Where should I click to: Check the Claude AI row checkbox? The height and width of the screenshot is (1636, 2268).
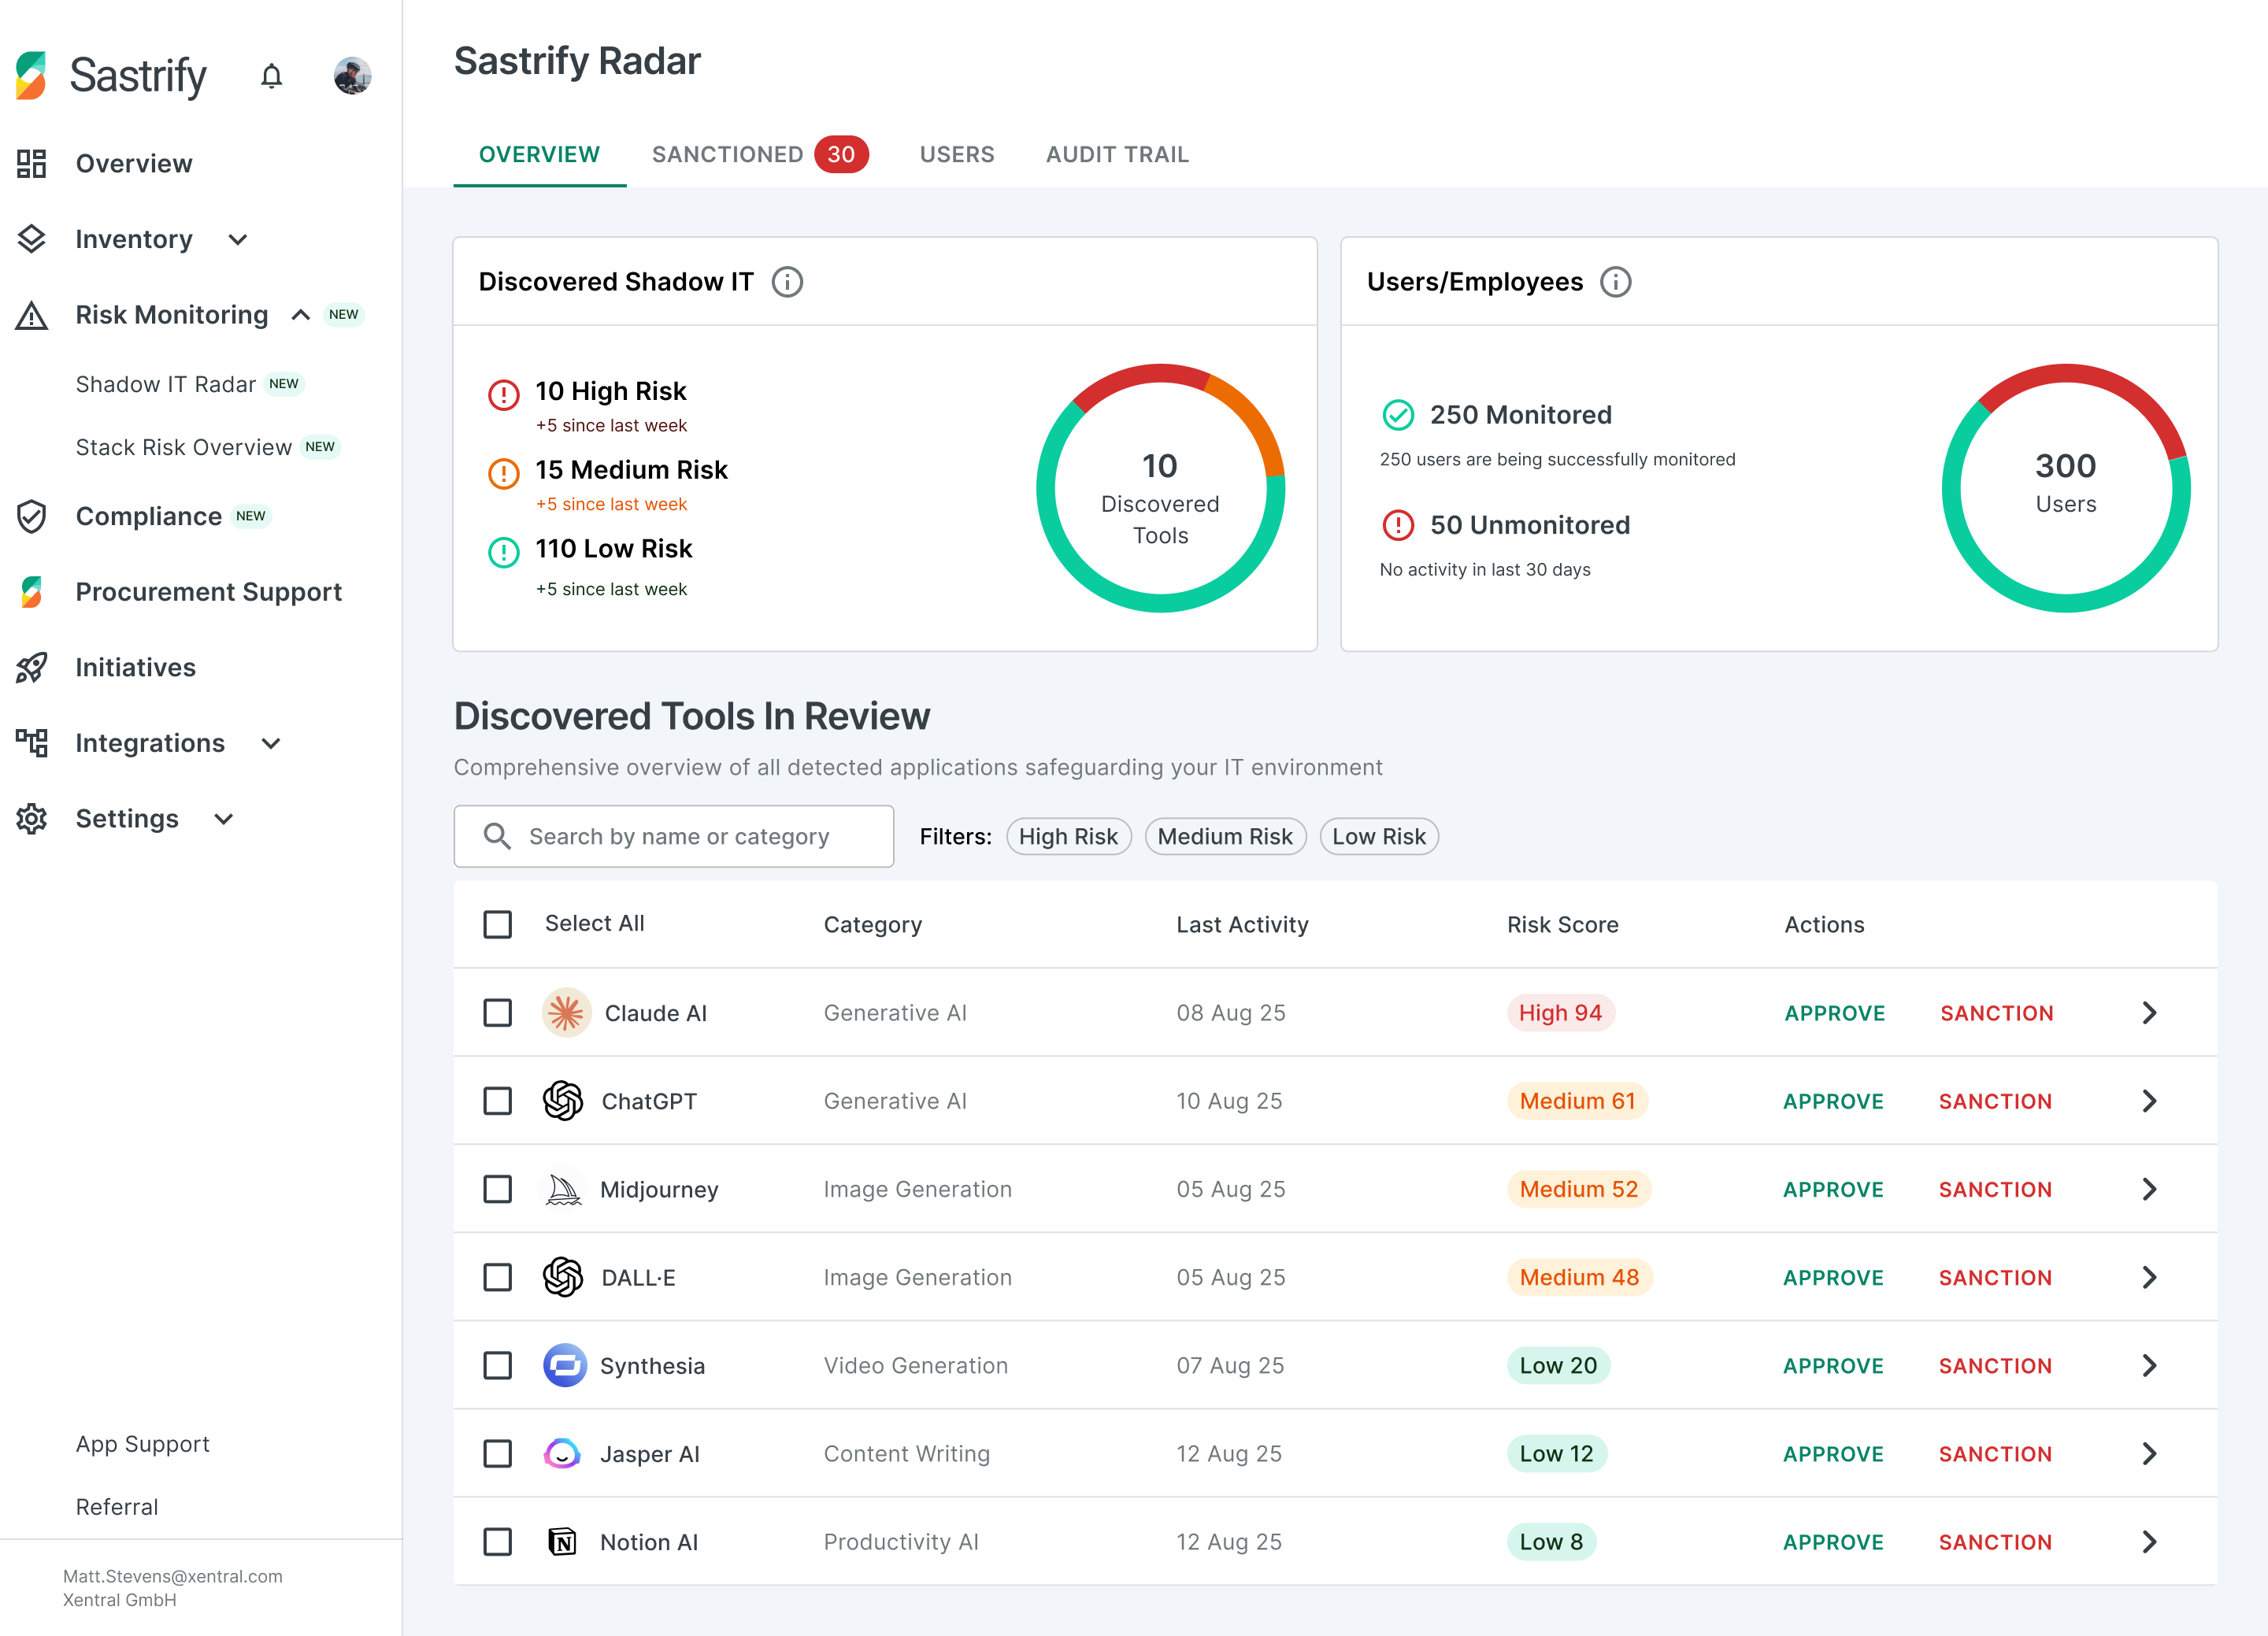(497, 1013)
